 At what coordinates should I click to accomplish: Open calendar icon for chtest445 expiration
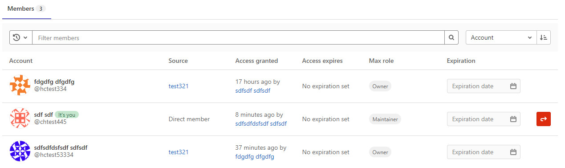click(x=513, y=119)
